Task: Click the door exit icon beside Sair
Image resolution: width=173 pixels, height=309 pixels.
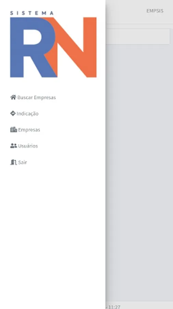Action: pyautogui.click(x=14, y=162)
